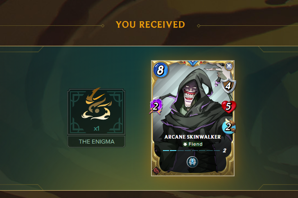
Task: Click the round ability icon at card bottom
Action: click(192, 162)
